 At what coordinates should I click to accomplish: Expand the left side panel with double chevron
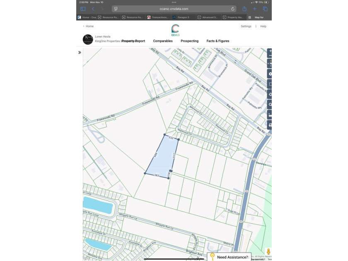tap(80, 53)
